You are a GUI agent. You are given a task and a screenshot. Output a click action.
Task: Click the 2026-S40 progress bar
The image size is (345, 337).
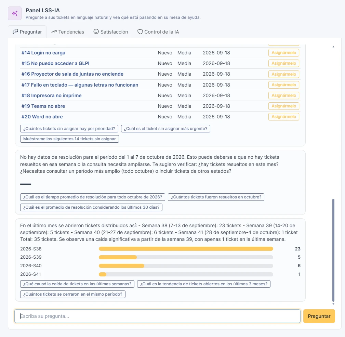click(x=186, y=266)
